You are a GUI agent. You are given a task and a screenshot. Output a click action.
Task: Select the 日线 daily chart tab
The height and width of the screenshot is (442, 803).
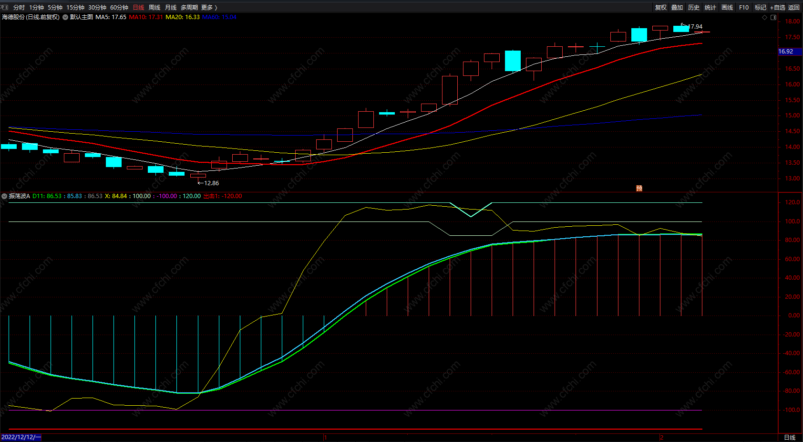(x=138, y=8)
